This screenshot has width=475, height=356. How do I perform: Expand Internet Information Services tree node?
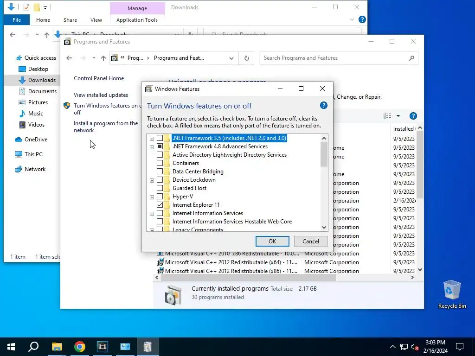tap(152, 214)
